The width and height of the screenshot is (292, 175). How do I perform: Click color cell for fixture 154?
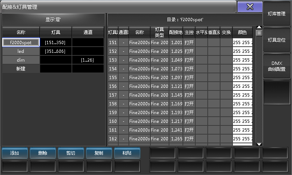242,69
